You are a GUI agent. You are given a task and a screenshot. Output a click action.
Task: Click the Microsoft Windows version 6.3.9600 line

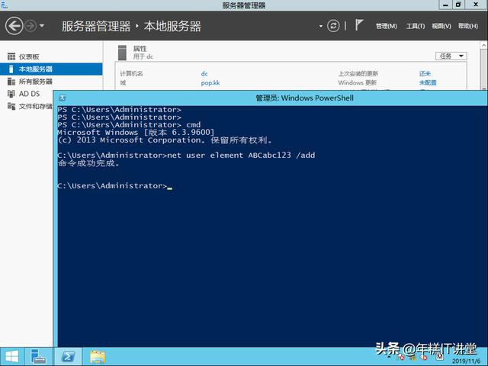click(136, 133)
